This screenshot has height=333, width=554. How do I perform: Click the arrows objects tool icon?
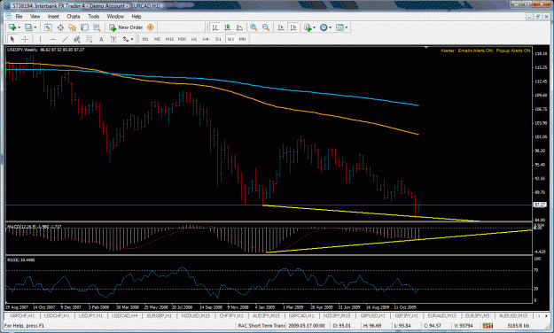126,39
